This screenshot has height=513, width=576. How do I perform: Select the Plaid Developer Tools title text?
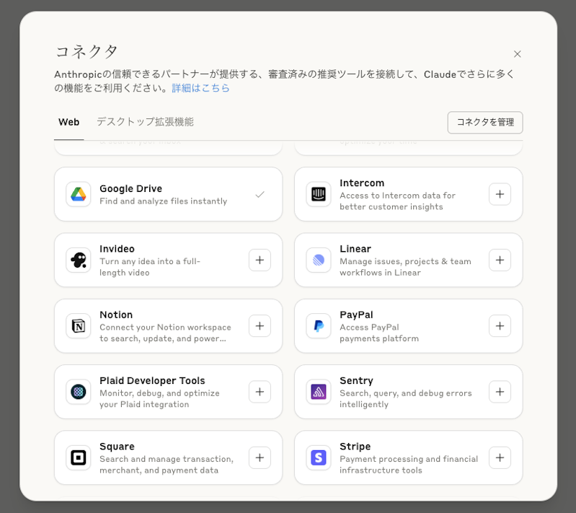(x=152, y=381)
